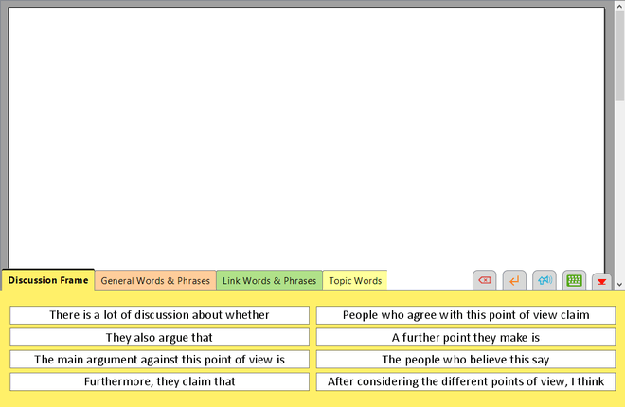Insert phrase 'They also argue that'
The image size is (625, 407).
159,337
